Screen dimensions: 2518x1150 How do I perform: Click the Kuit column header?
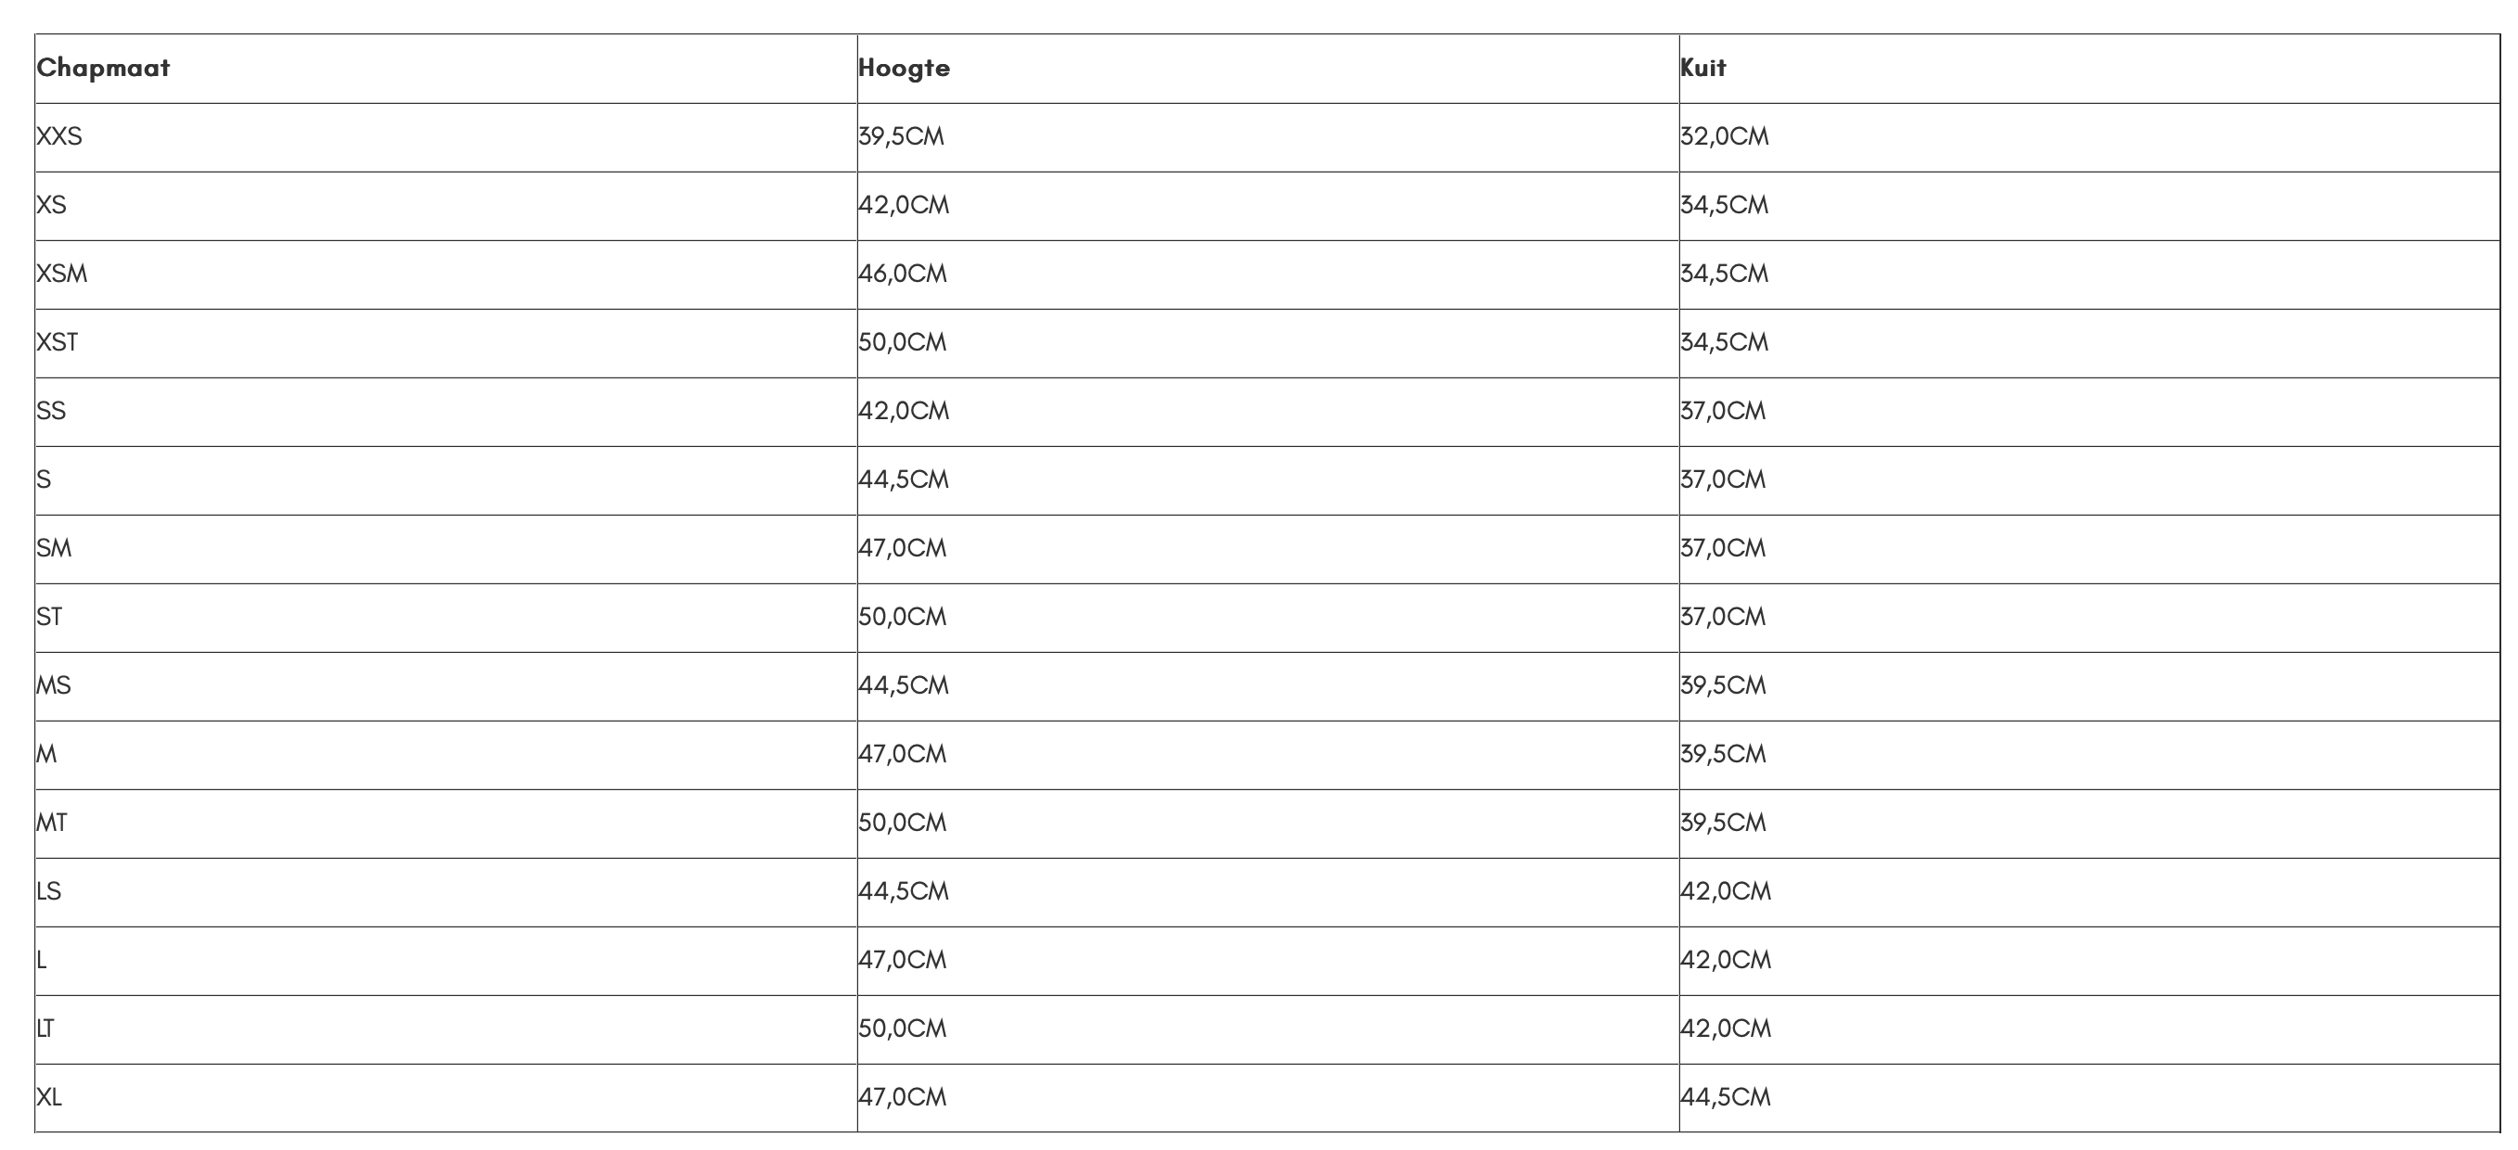[x=1703, y=69]
